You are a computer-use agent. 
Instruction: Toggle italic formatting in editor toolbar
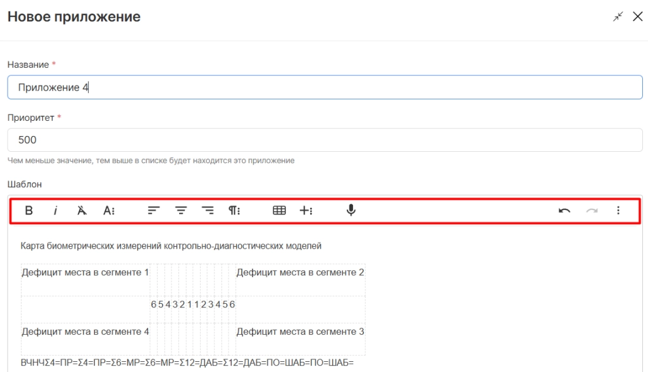55,211
